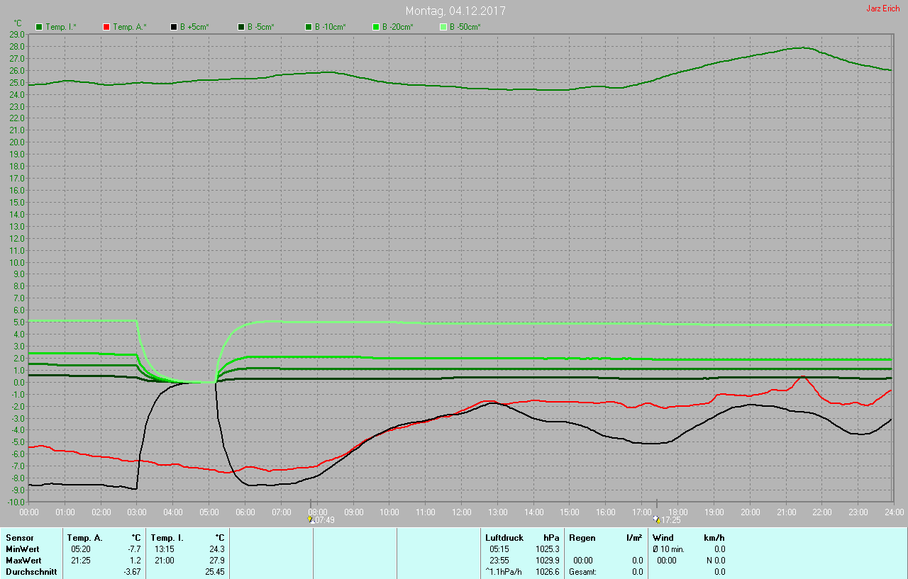
Task: Click the B -10cm legend color square
Action: [309, 27]
